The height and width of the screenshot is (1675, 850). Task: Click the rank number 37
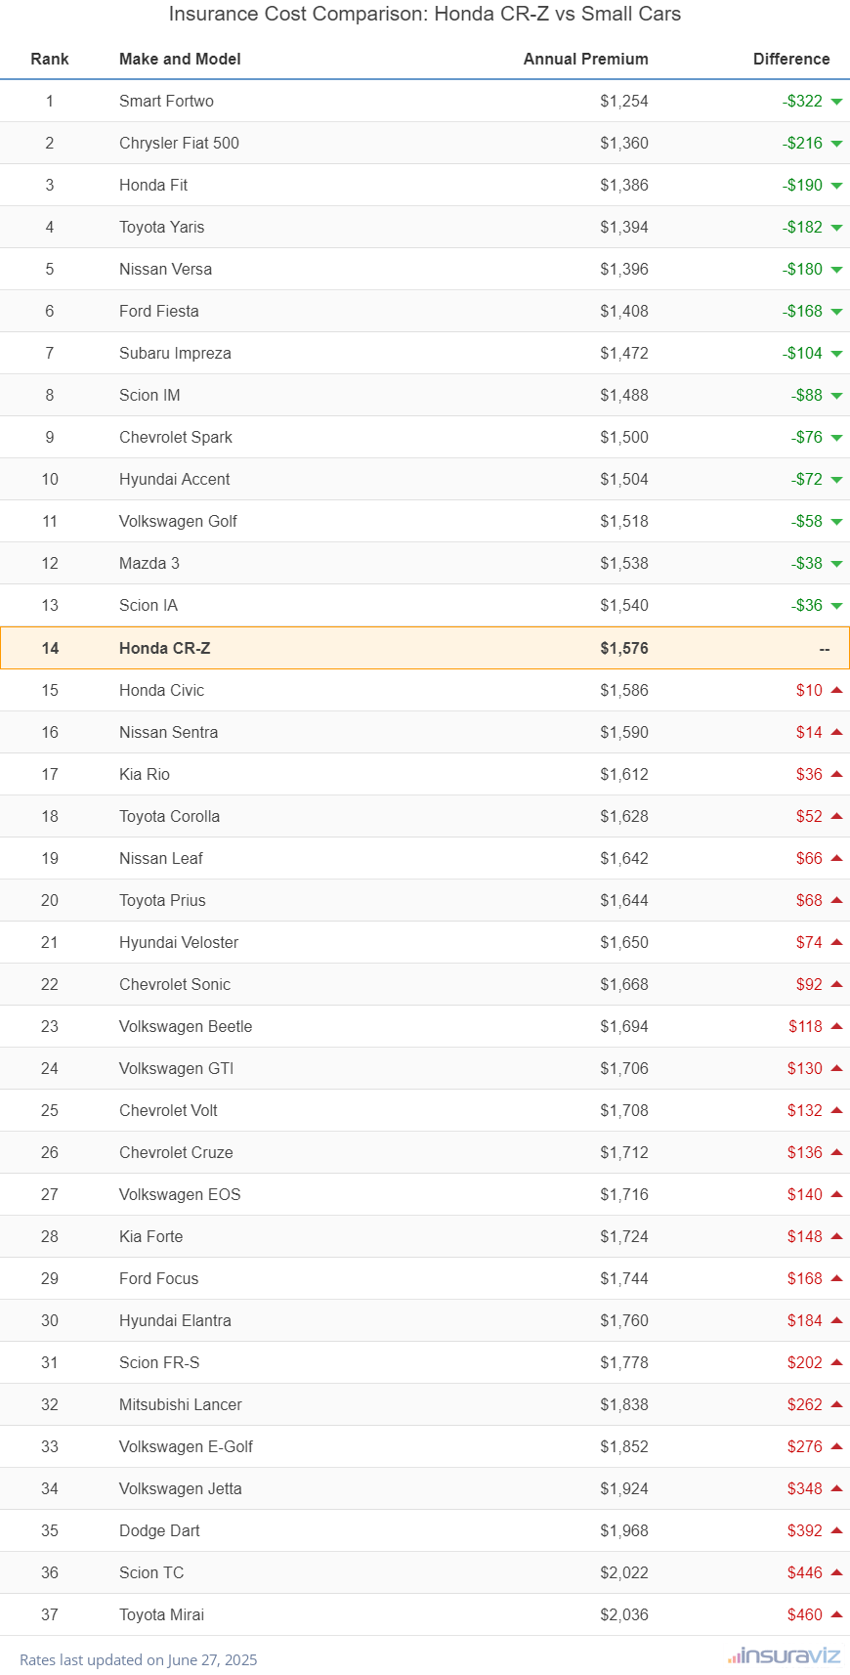50,1614
